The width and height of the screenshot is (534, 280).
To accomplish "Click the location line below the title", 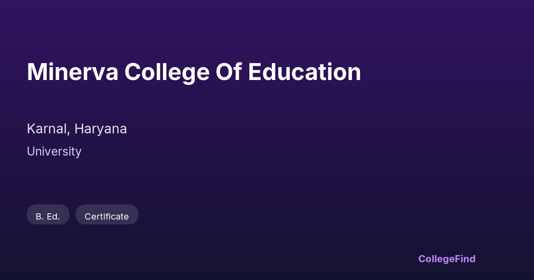I will pos(77,129).
